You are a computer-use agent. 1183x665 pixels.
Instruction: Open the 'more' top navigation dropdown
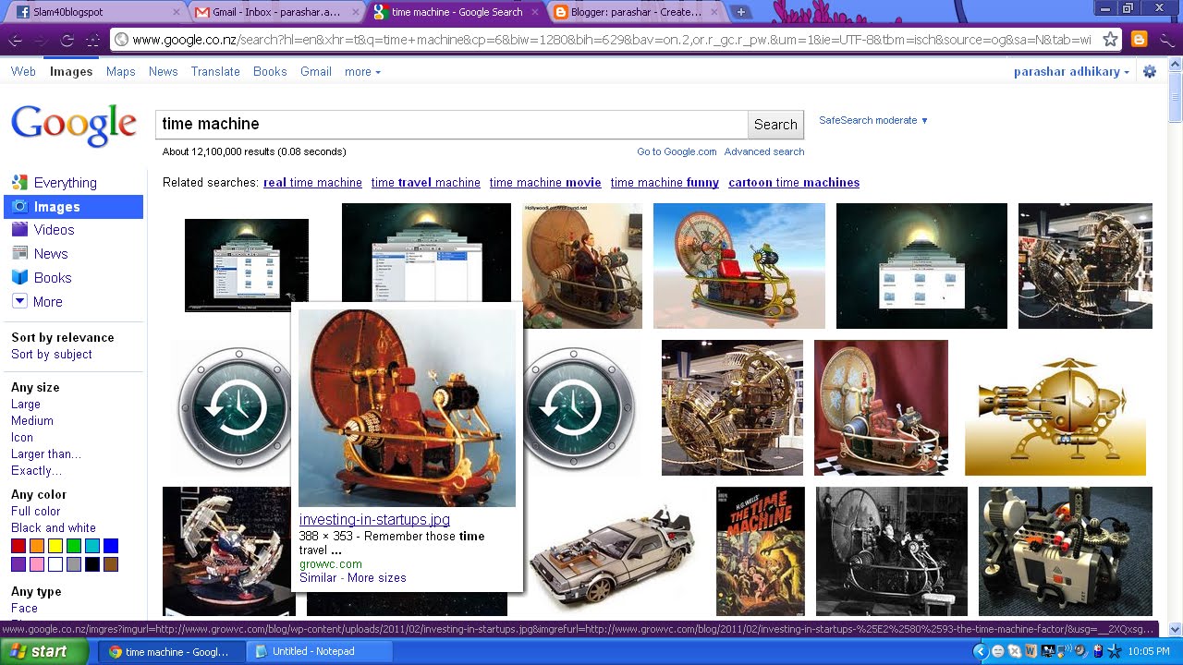[362, 71]
